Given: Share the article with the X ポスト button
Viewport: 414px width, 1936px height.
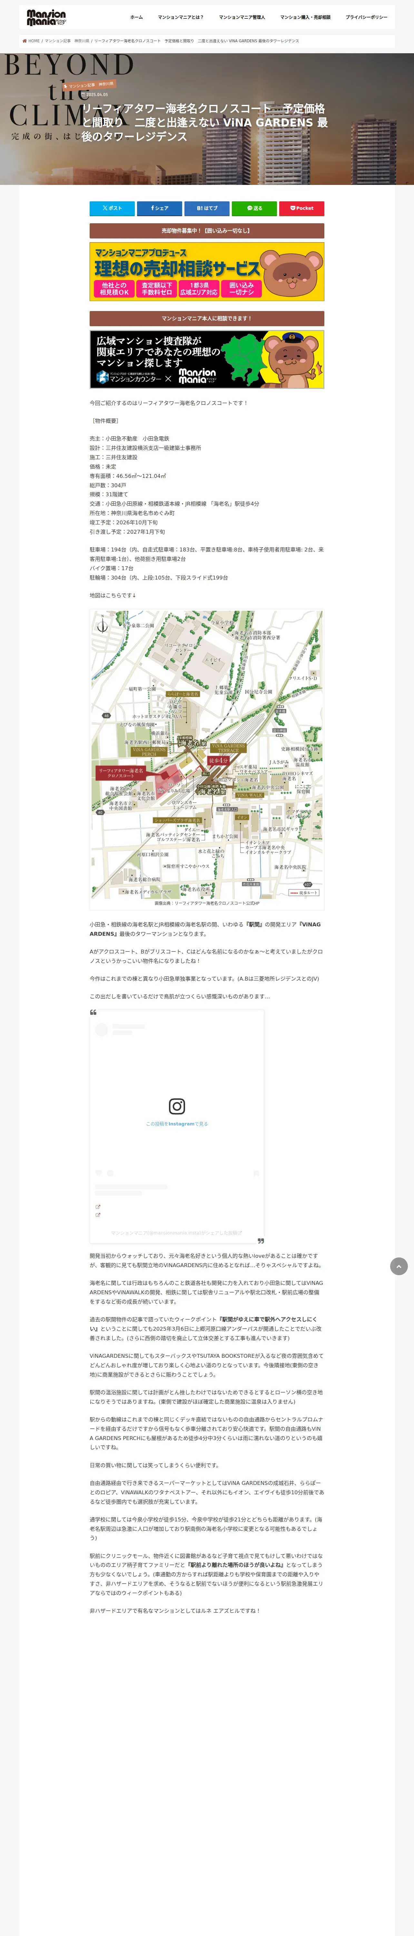Looking at the screenshot, I should pos(112,208).
